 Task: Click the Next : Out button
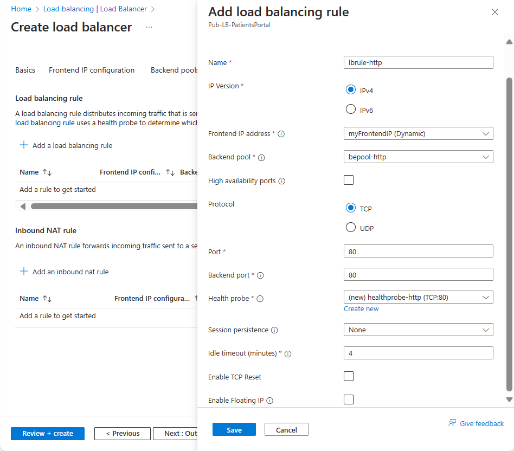tap(175, 433)
